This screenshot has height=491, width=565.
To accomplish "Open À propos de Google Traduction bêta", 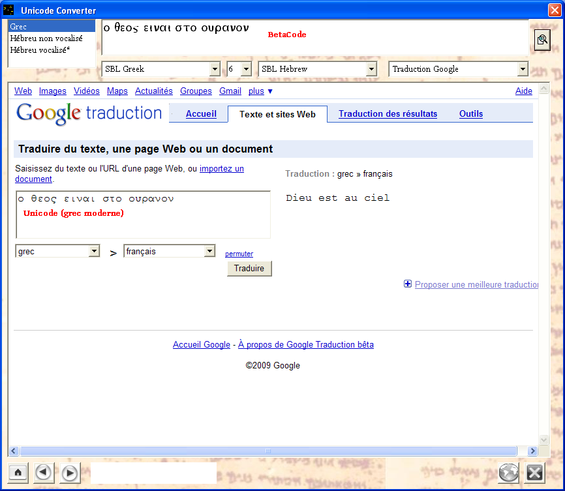I will point(306,344).
